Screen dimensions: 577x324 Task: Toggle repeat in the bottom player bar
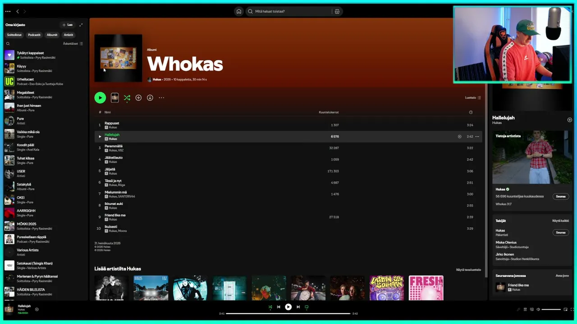click(x=307, y=307)
